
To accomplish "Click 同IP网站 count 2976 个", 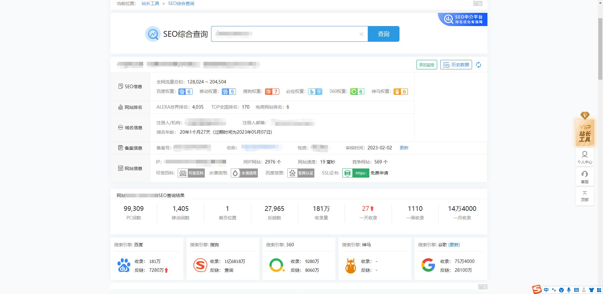I will [x=273, y=162].
